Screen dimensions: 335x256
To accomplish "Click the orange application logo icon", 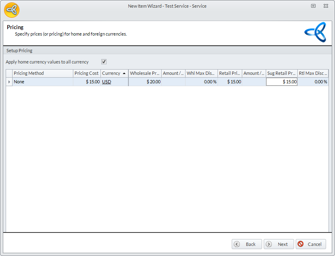I will (x=12, y=10).
